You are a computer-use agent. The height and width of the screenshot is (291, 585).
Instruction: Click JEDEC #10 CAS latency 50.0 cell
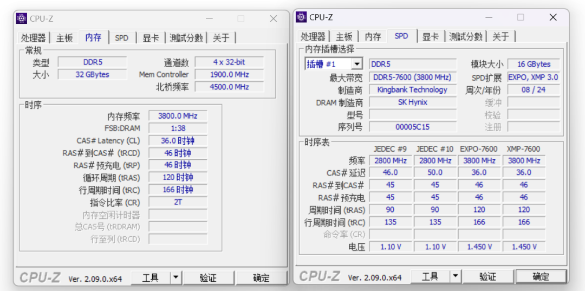[x=435, y=172]
